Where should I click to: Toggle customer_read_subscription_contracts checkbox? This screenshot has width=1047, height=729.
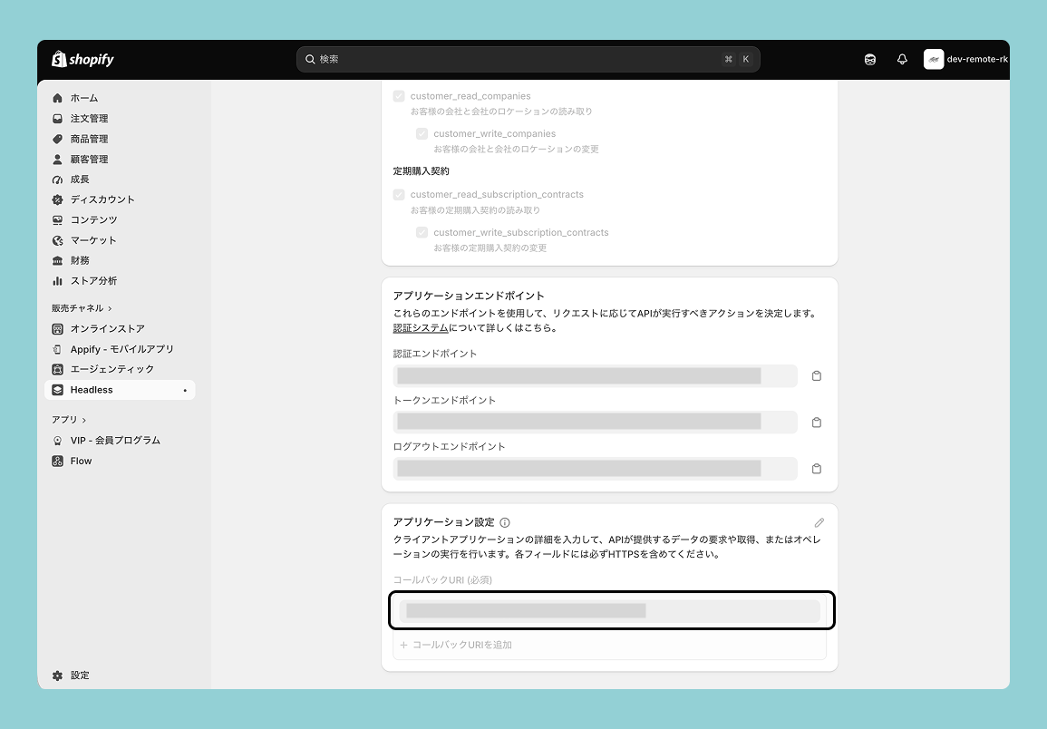tap(399, 194)
